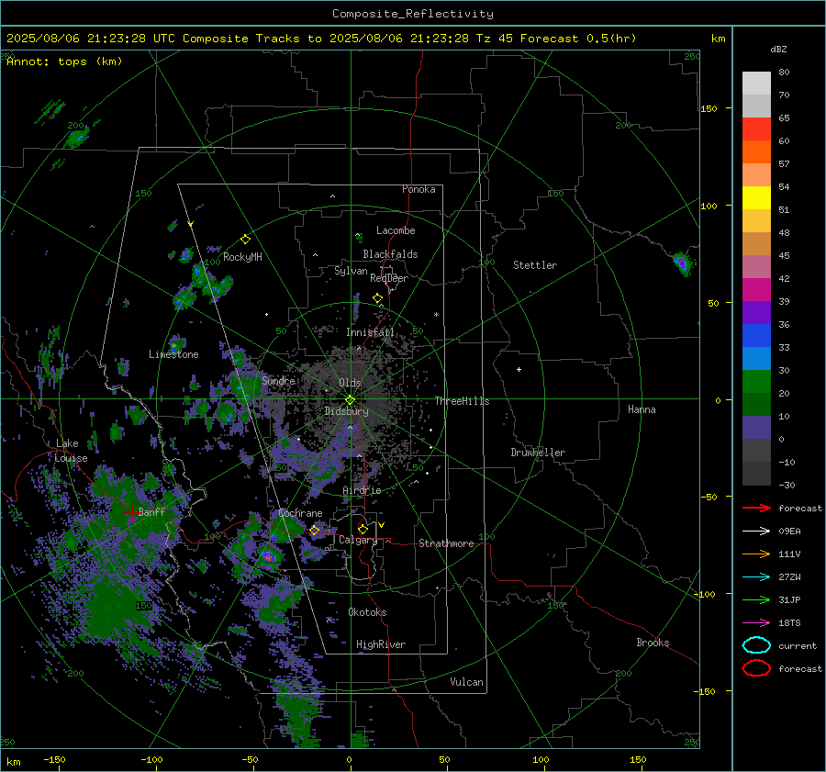
Task: Click the red forecast ellipse icon
Action: pos(756,668)
